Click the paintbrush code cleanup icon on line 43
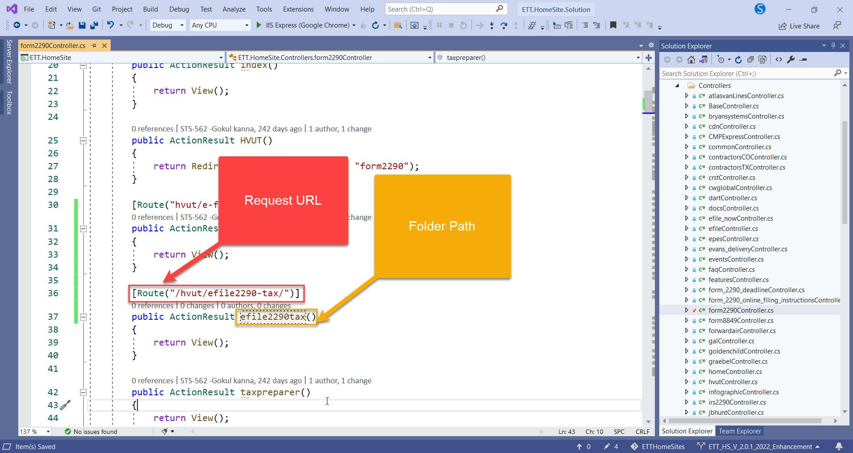Viewport: 853px width, 453px height. (x=66, y=405)
